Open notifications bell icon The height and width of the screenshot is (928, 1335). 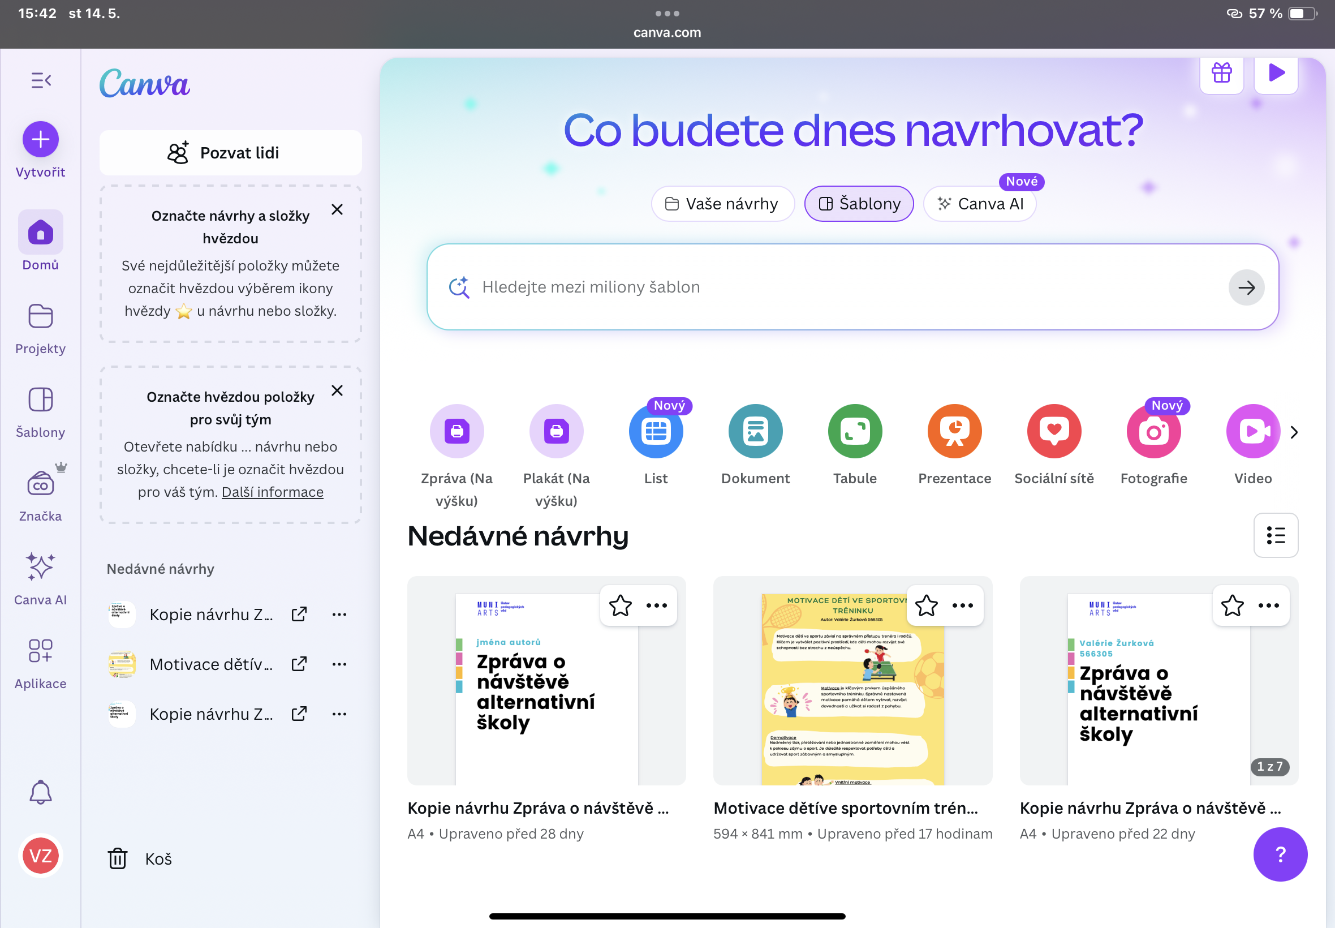click(x=41, y=792)
